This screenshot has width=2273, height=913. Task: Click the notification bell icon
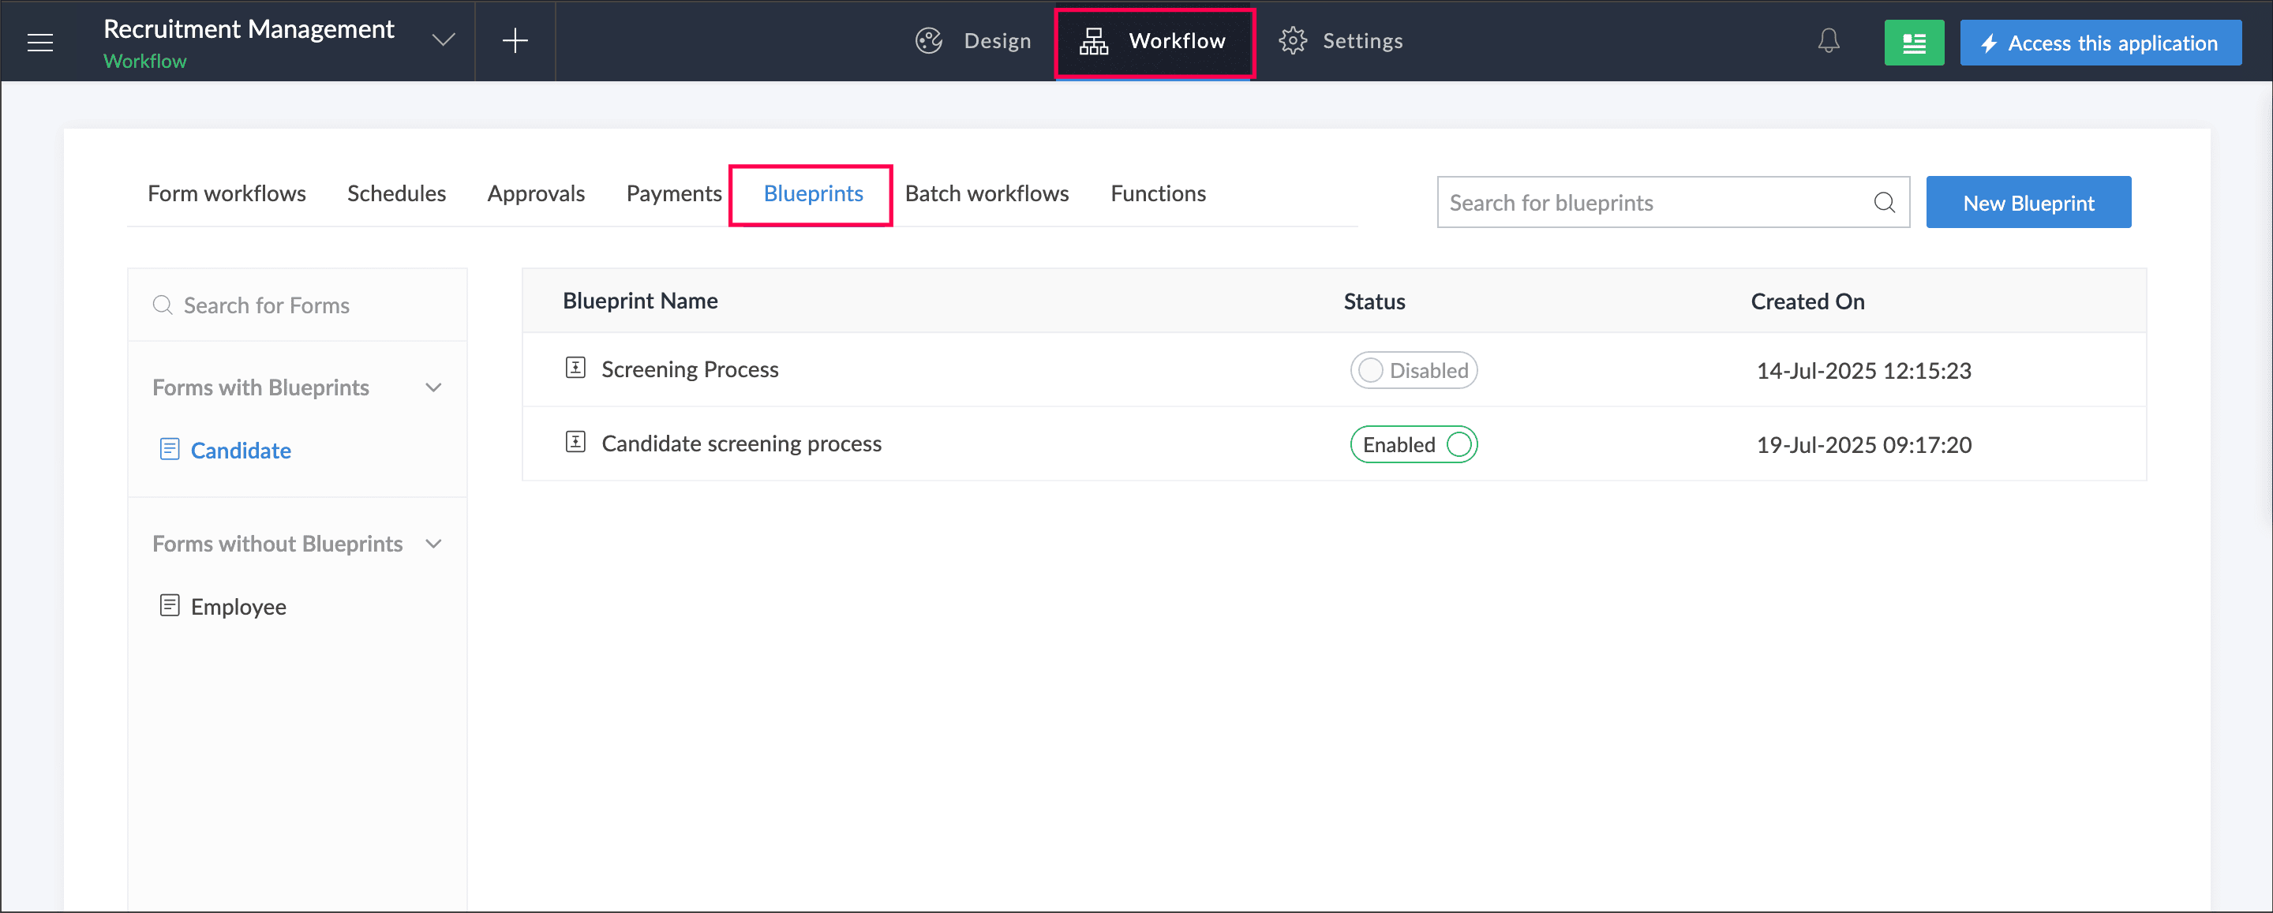1829,40
